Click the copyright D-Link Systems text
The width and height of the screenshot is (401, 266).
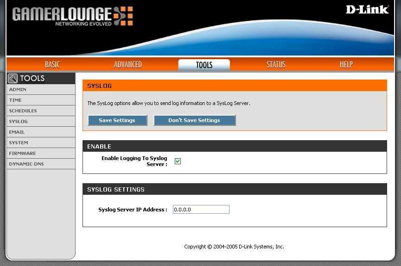pos(234,247)
